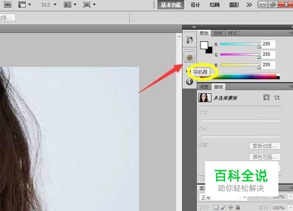Click the R value field showing 255
This screenshot has width=293, height=211.
pos(268,44)
